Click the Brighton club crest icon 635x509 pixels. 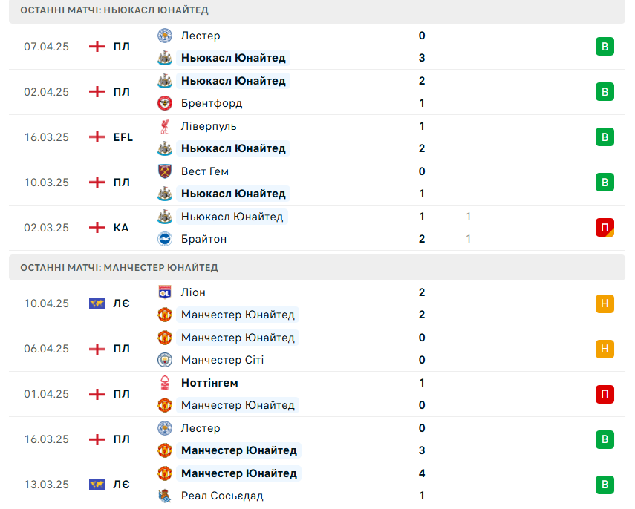click(165, 239)
